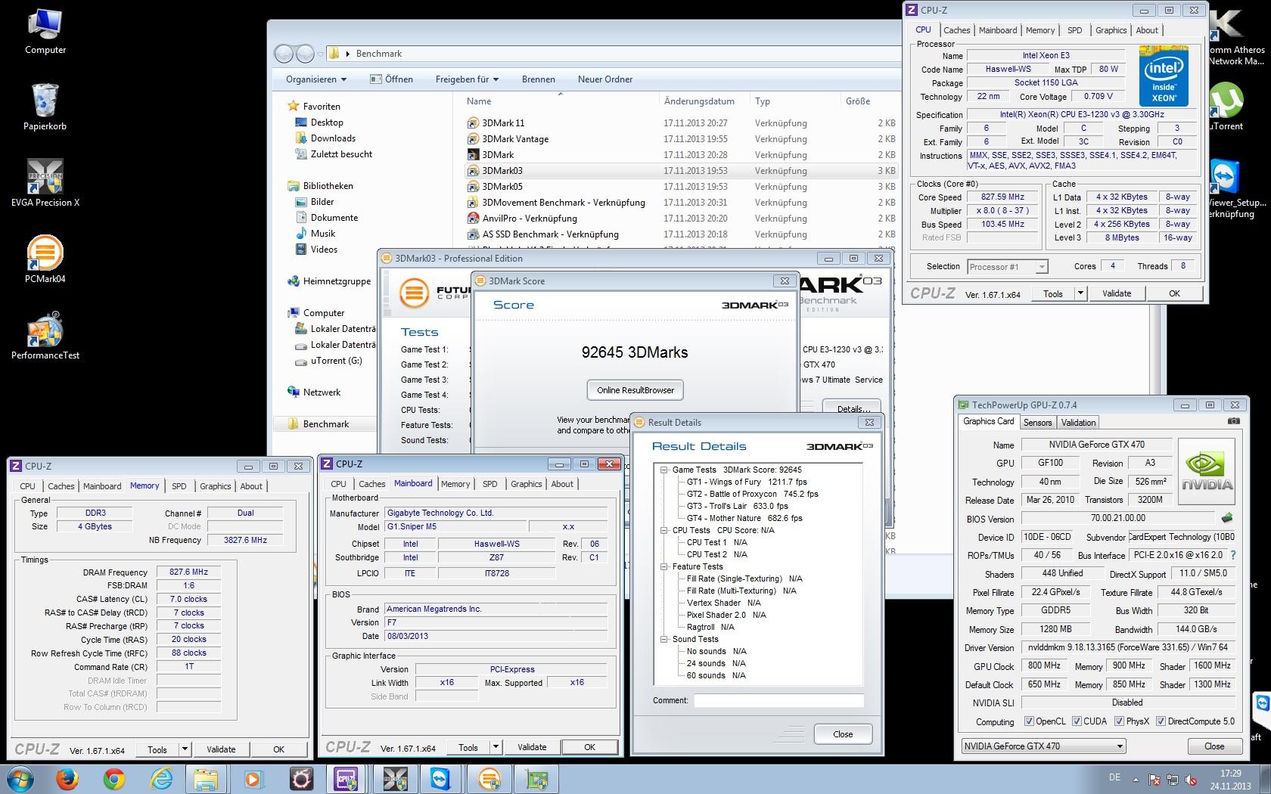Click the NVIDIA logo in GPU-Z
This screenshot has height=794, width=1271.
coord(1207,472)
